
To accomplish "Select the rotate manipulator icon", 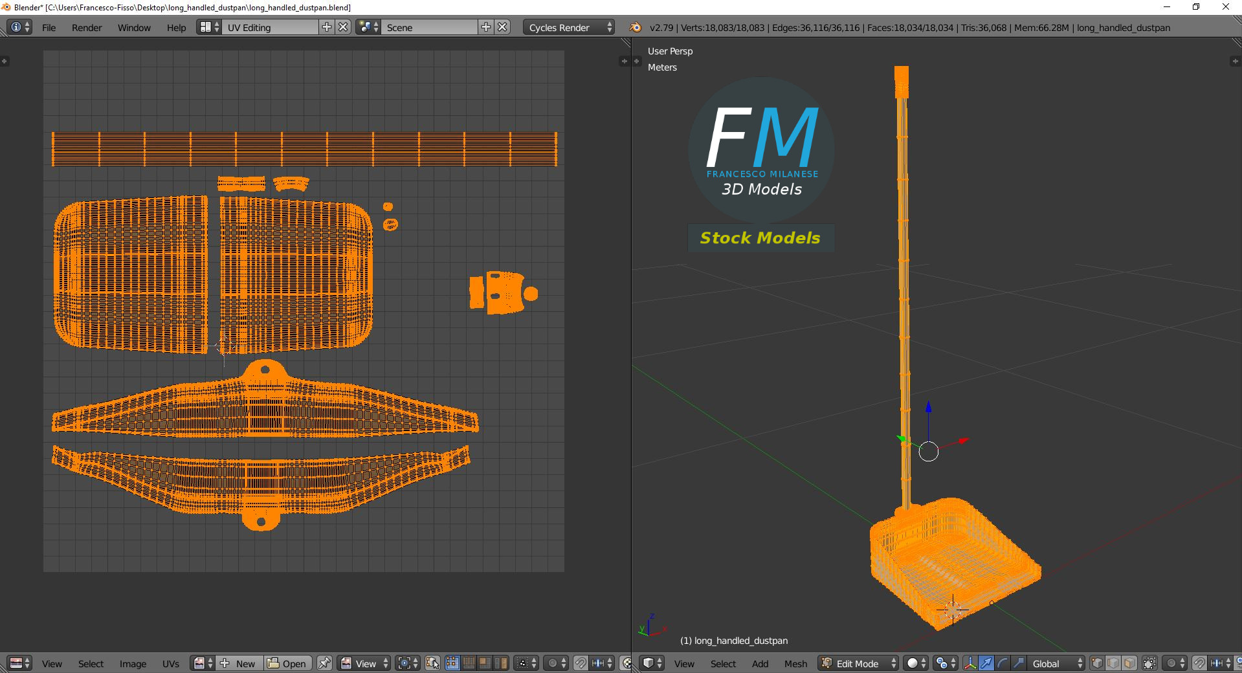I will coord(1003,663).
